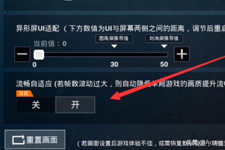Click the 重置画面 button text
Viewport: 225px width, 150px height.
42,140
